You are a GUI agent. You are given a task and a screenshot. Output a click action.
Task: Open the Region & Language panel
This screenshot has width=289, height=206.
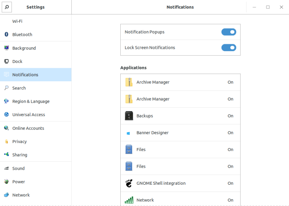tap(31, 101)
